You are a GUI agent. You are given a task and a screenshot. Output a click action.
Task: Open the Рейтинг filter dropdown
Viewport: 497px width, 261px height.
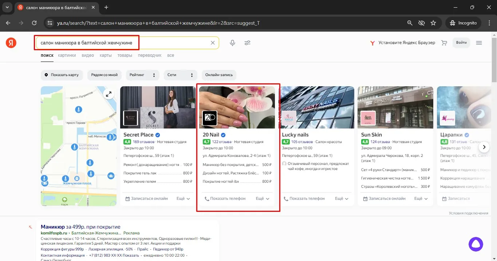pos(143,75)
